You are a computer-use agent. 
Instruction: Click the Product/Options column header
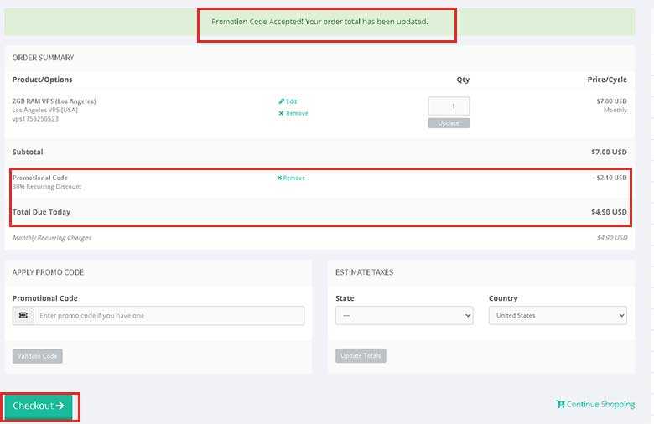43,80
